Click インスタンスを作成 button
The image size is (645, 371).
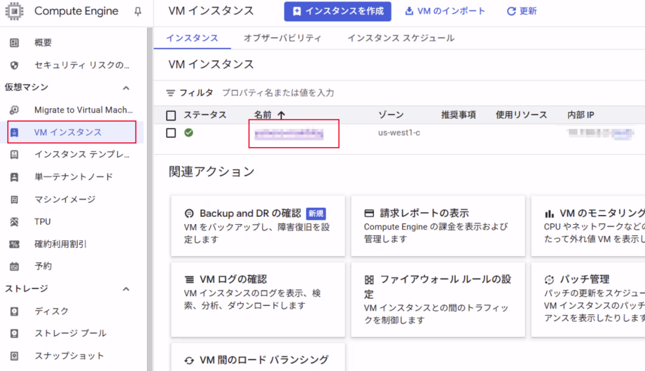pos(337,11)
